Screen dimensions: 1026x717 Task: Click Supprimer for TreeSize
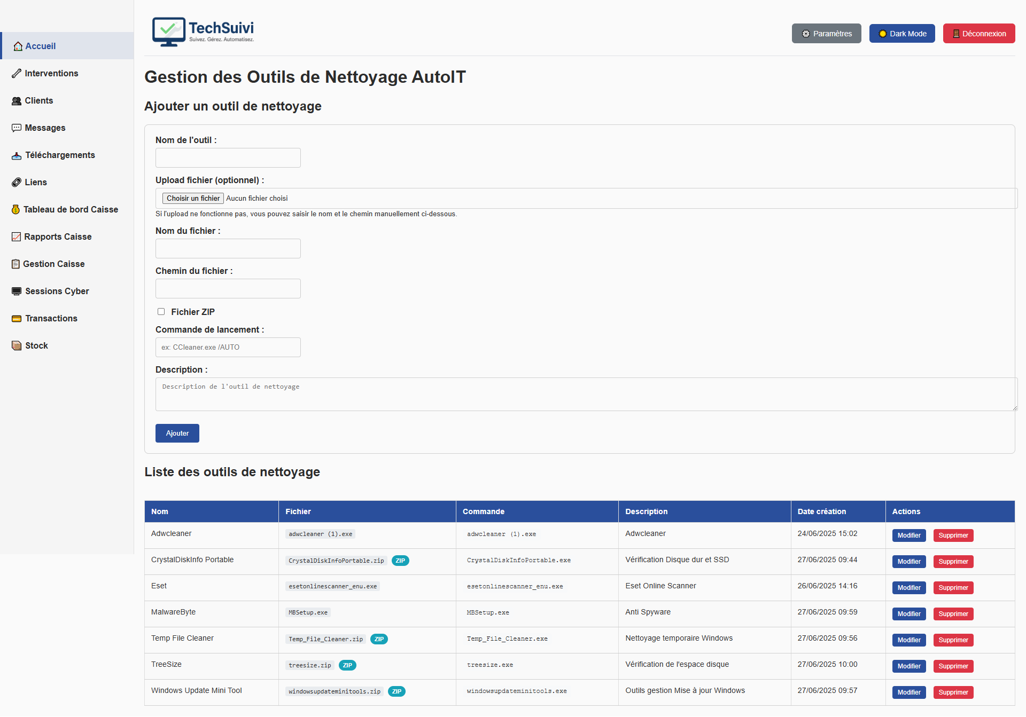click(x=953, y=666)
